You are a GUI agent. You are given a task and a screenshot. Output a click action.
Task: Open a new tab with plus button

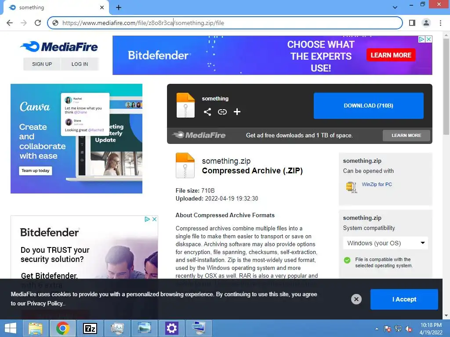[x=119, y=8]
